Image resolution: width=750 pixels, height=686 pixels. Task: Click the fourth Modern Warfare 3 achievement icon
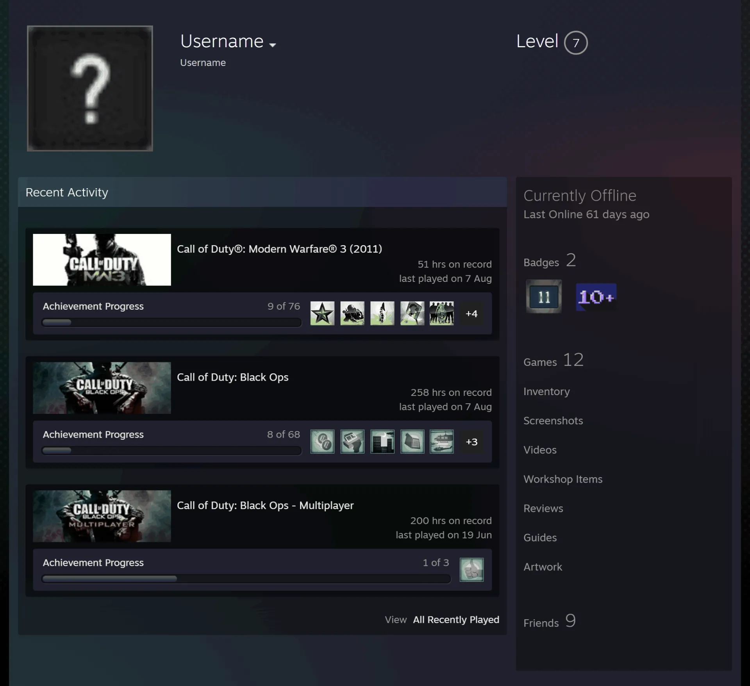click(x=412, y=313)
